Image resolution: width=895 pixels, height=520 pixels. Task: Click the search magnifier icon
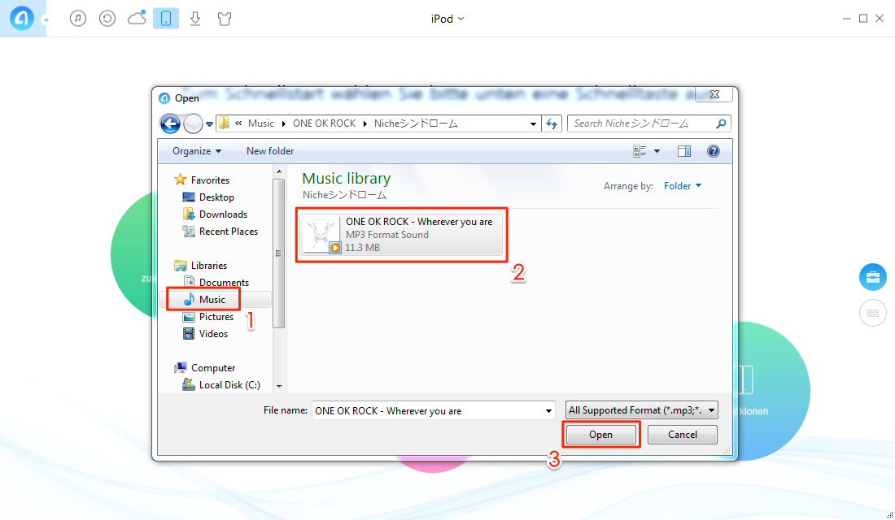722,123
